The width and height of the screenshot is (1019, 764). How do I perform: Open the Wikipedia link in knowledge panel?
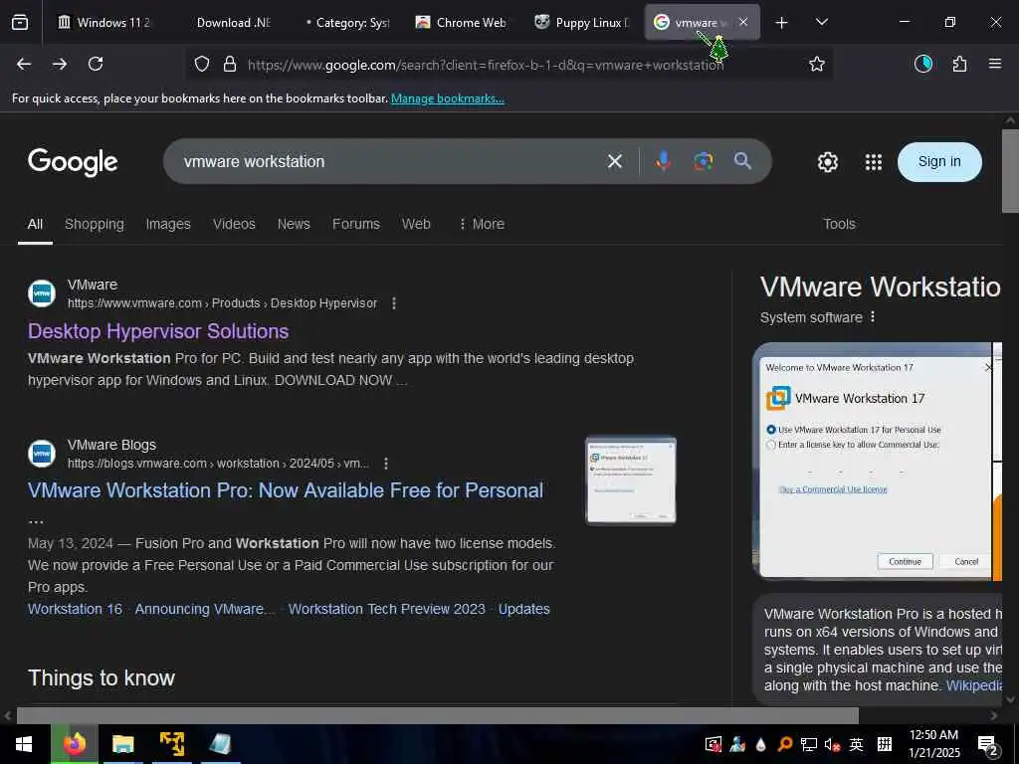(973, 685)
